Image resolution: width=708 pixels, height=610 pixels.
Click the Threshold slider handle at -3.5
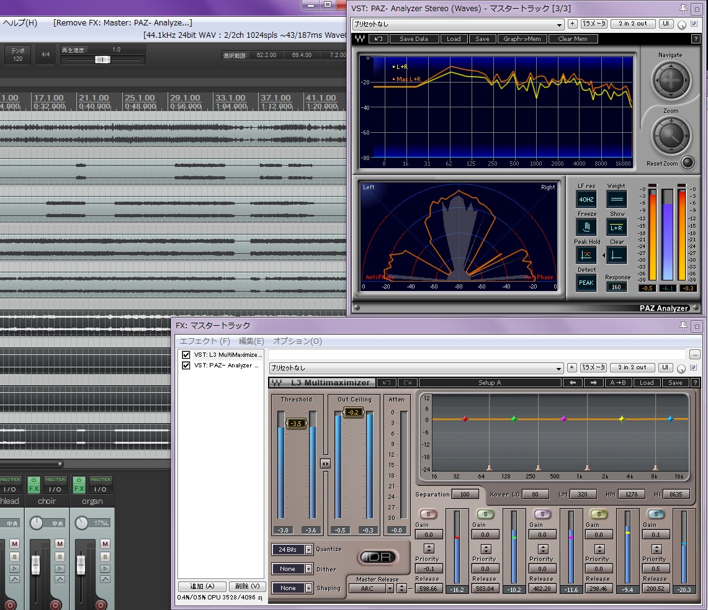point(296,423)
